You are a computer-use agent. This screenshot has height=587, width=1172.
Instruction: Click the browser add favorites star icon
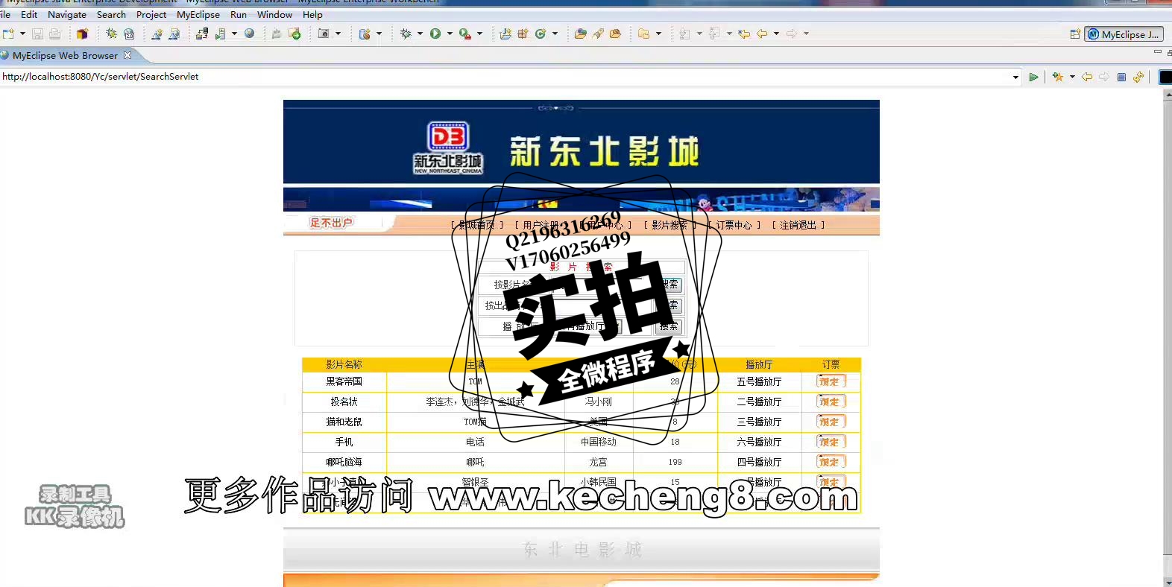click(1057, 77)
